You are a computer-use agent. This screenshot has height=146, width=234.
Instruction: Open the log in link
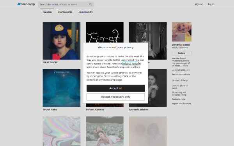(x=211, y=4)
